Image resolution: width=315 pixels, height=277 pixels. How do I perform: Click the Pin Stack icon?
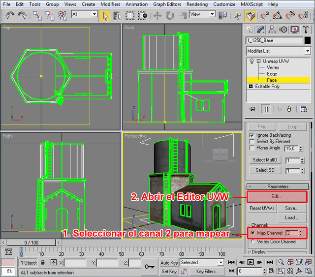pos(252,109)
